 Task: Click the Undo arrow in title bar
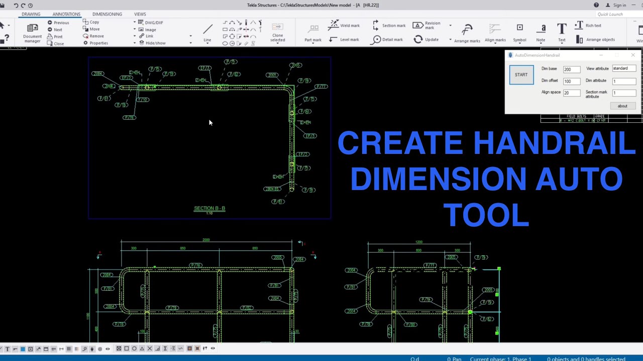(16, 5)
